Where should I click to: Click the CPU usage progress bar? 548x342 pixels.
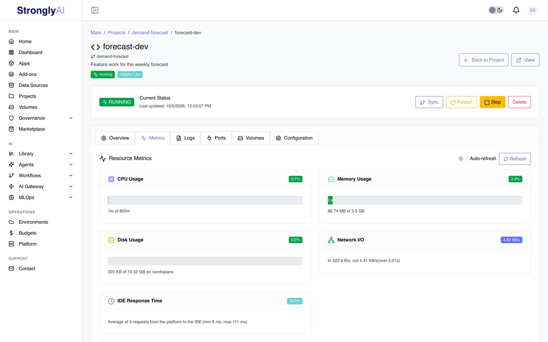pos(205,200)
